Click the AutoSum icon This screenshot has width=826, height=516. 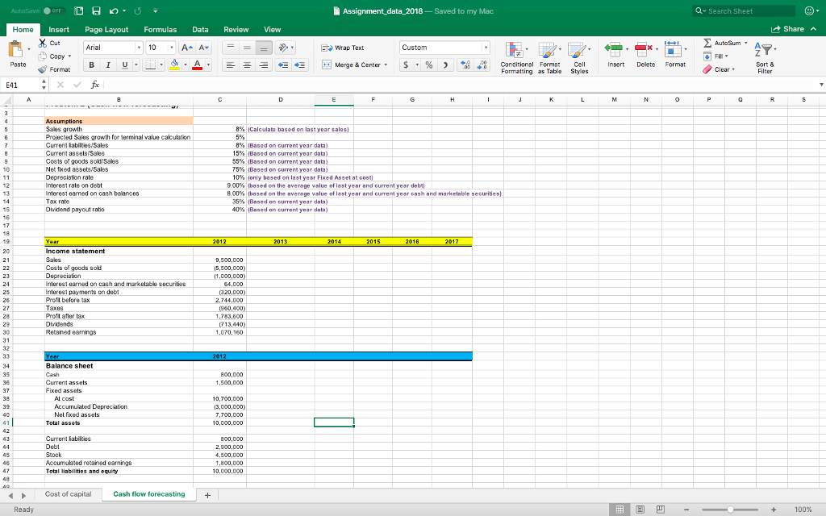tap(707, 44)
